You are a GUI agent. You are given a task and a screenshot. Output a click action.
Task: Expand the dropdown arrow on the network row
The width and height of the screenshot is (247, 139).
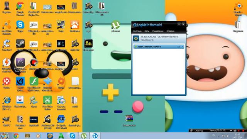coord(182,47)
